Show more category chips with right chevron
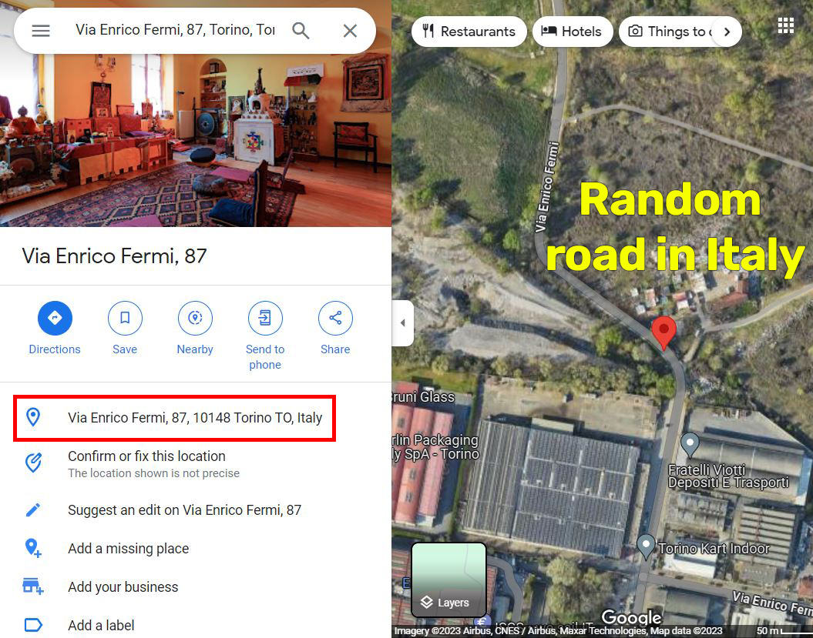The width and height of the screenshot is (813, 638). [727, 32]
